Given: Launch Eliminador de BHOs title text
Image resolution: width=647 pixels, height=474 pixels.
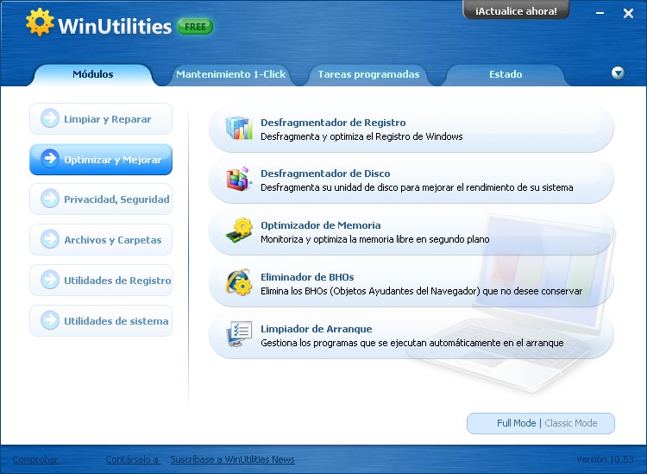Looking at the screenshot, I should (307, 277).
